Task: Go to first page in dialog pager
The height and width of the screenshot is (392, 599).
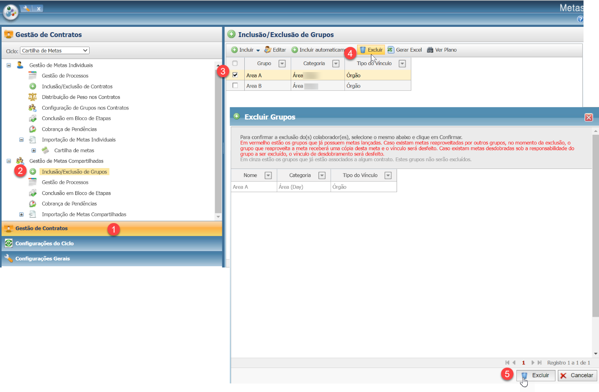Action: (507, 363)
